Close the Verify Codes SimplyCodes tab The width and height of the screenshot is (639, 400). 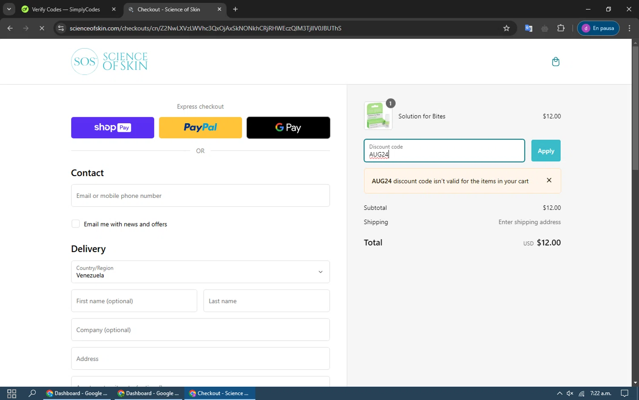coord(114,9)
